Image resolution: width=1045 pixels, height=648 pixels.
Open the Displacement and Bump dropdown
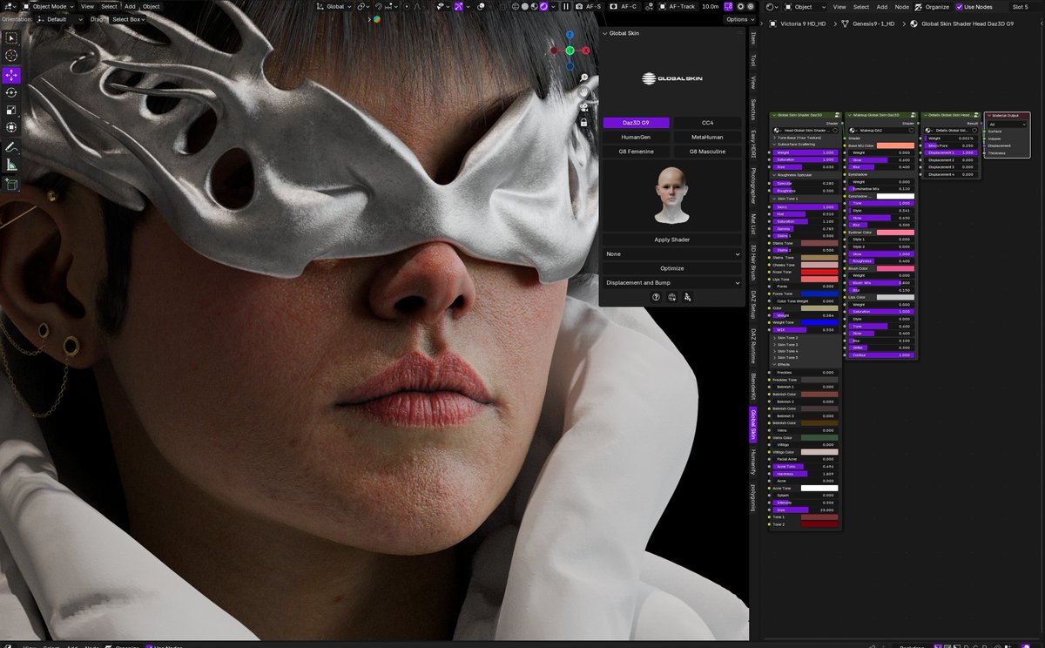[x=672, y=283]
